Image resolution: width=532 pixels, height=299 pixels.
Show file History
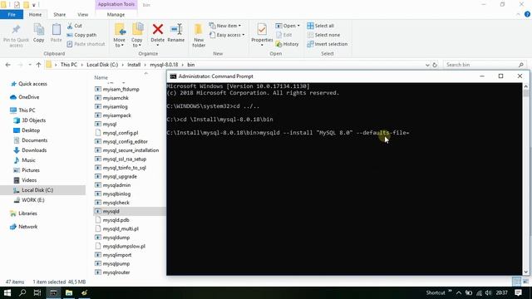point(288,44)
